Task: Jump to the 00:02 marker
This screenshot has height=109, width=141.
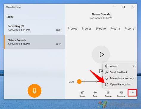Action: [73, 29]
